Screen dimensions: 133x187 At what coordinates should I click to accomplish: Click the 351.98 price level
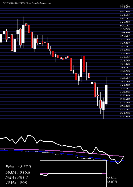[124, 60]
